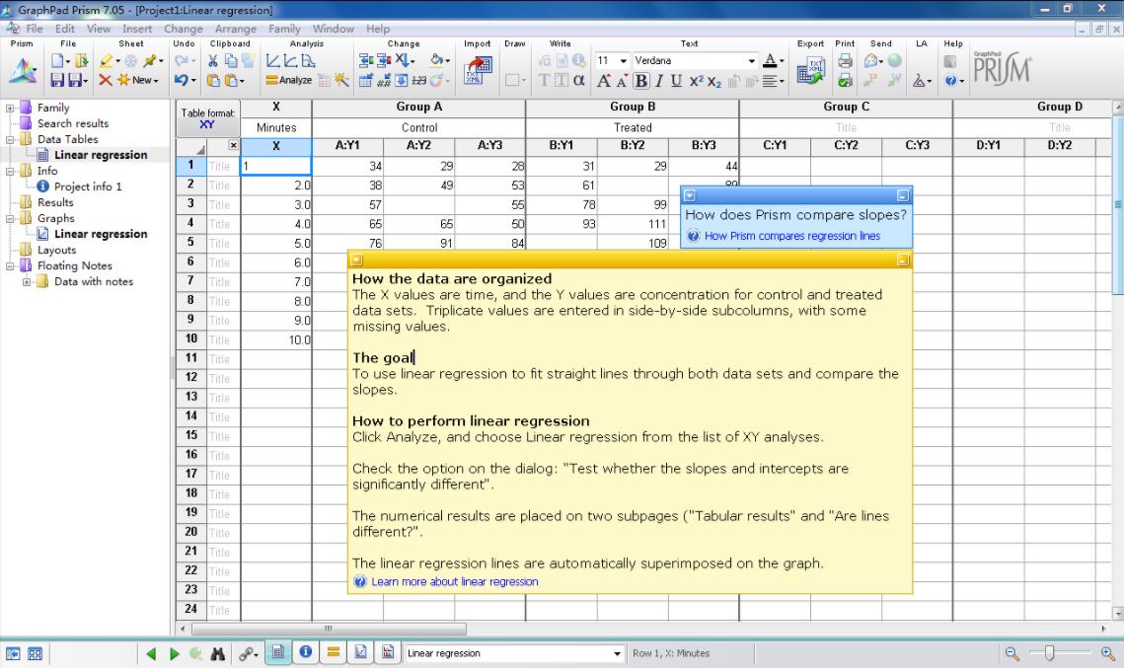Click the Print printer icon
The image size is (1124, 670).
click(x=845, y=61)
